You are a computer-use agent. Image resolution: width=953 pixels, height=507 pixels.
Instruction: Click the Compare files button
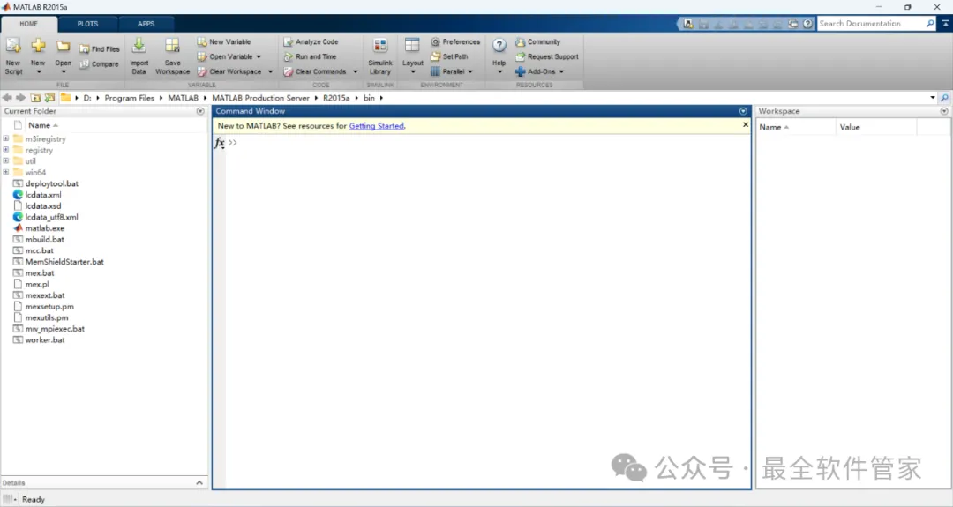[x=99, y=63]
